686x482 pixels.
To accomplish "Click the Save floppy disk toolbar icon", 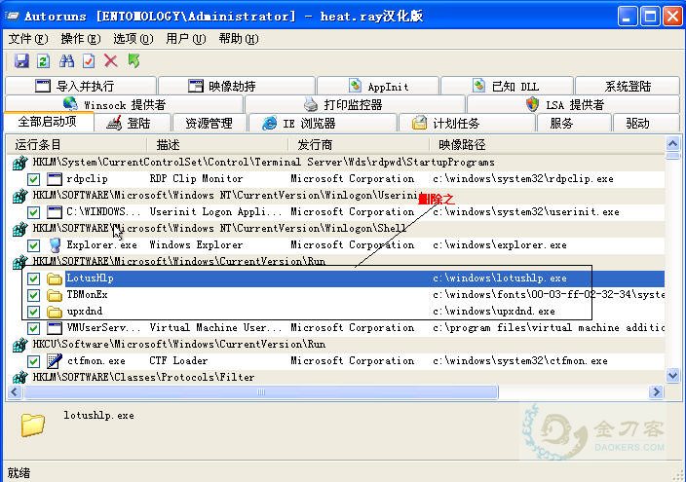I will tap(21, 60).
